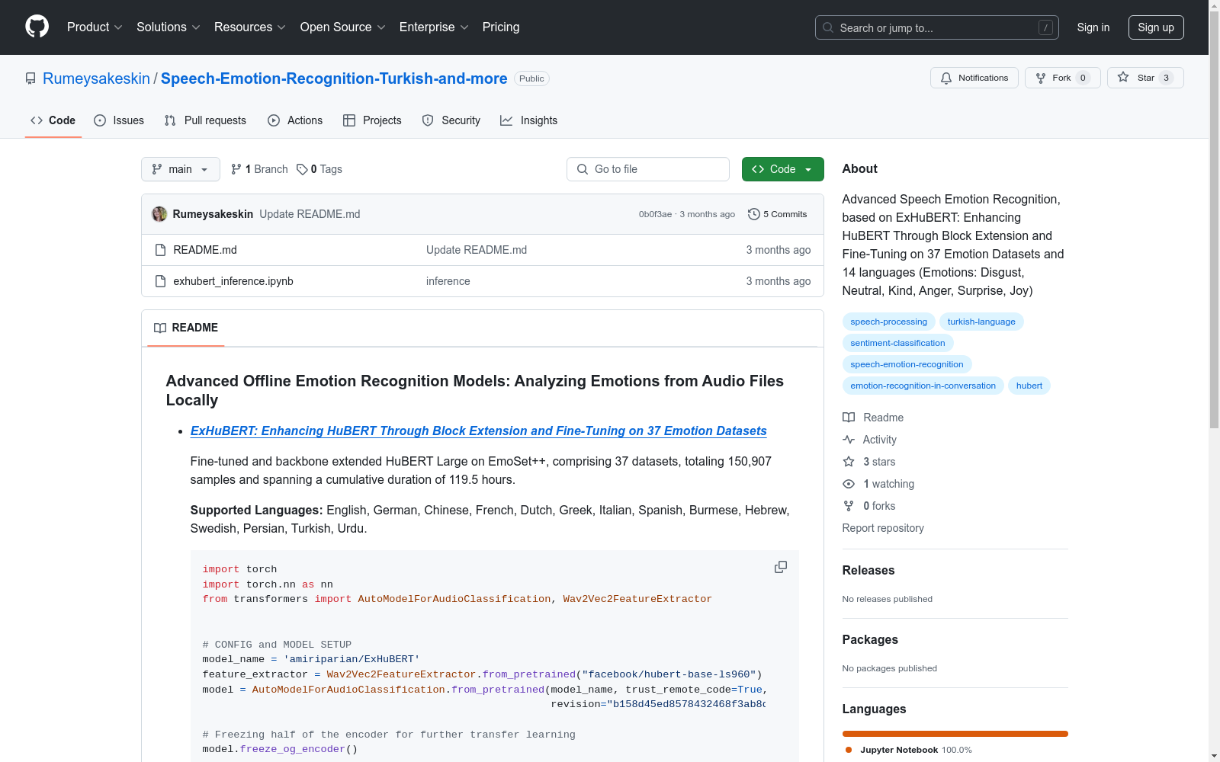Open the ExHuBERT paper link in README

(479, 431)
